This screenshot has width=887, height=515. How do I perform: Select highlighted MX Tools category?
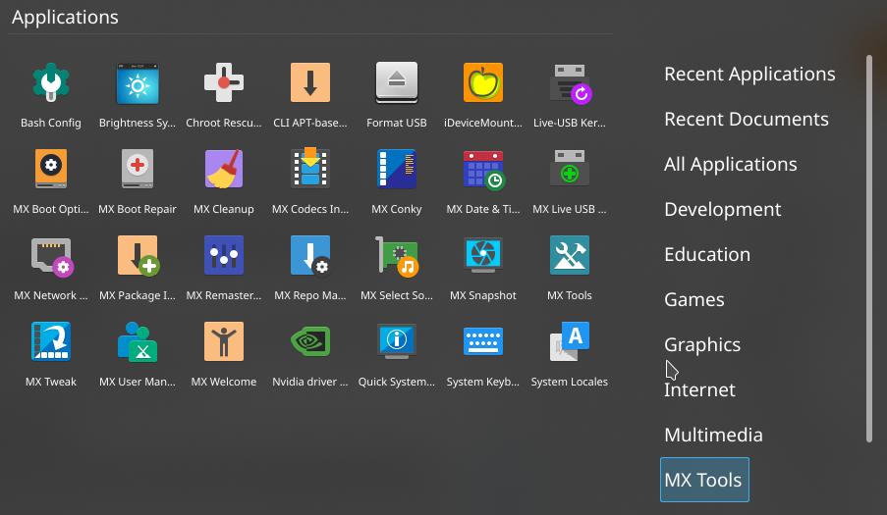pos(704,480)
